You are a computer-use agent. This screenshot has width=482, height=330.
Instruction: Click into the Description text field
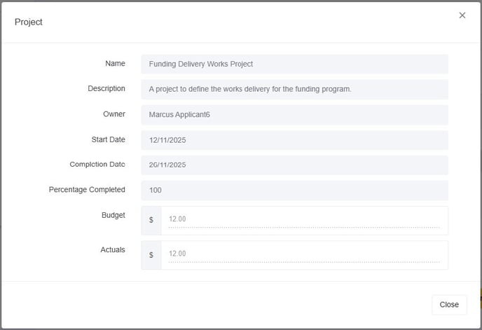coord(294,89)
